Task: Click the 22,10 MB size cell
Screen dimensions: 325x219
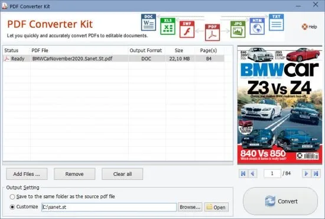Action: point(180,59)
